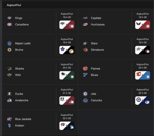154x136 pixels.
Task: Click the Avalanche team logo
Action: coord(9,100)
